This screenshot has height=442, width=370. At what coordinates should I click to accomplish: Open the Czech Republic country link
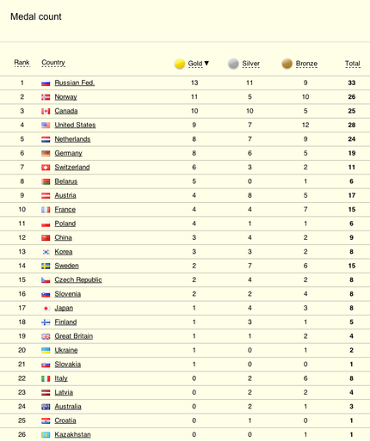click(x=78, y=279)
